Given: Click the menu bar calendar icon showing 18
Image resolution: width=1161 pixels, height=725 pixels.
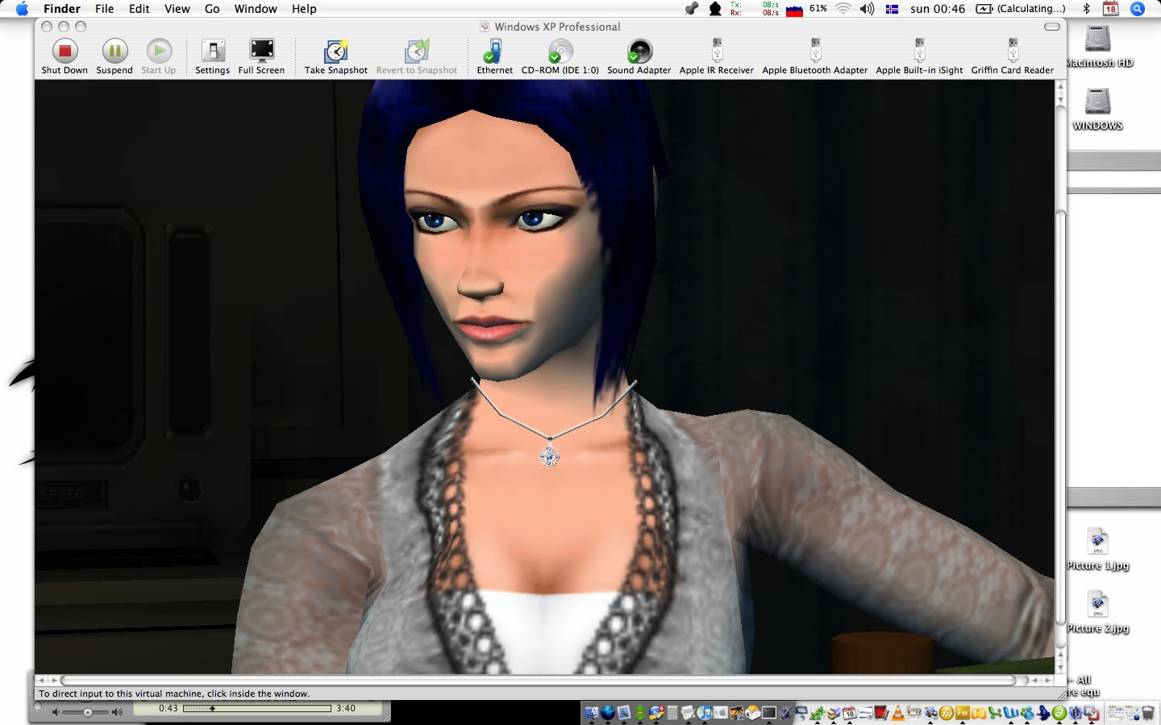Looking at the screenshot, I should click(1111, 9).
